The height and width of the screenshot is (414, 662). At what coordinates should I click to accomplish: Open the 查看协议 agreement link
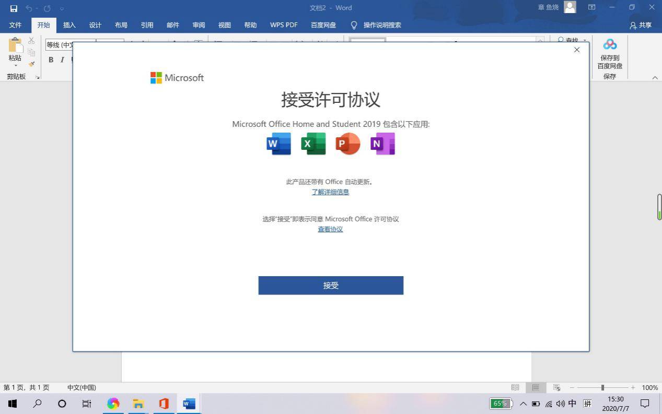pyautogui.click(x=330, y=229)
